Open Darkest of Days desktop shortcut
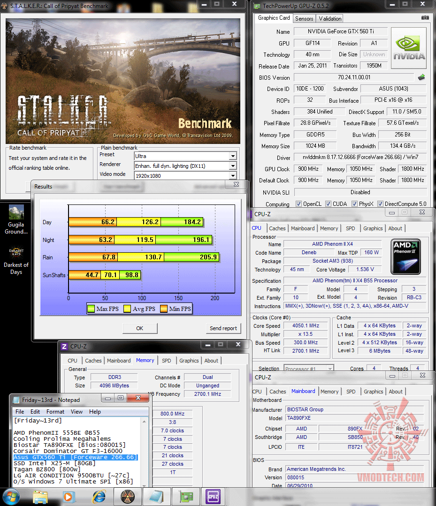436x506 pixels. pos(16,261)
